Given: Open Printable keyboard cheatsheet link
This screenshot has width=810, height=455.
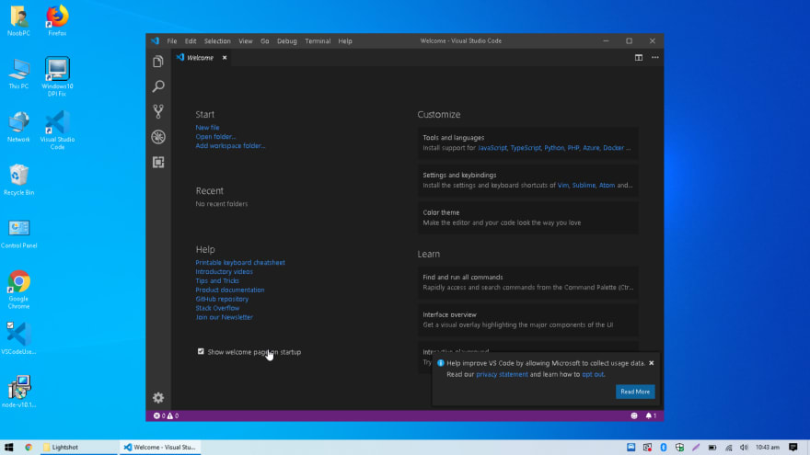Looking at the screenshot, I should [x=240, y=263].
